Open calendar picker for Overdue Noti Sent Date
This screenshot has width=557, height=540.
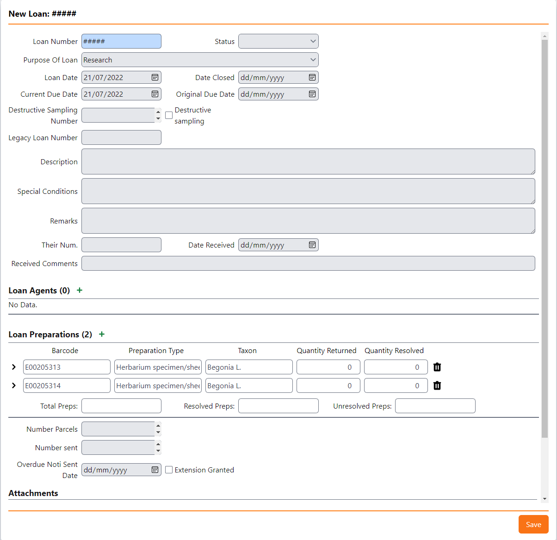coord(155,470)
